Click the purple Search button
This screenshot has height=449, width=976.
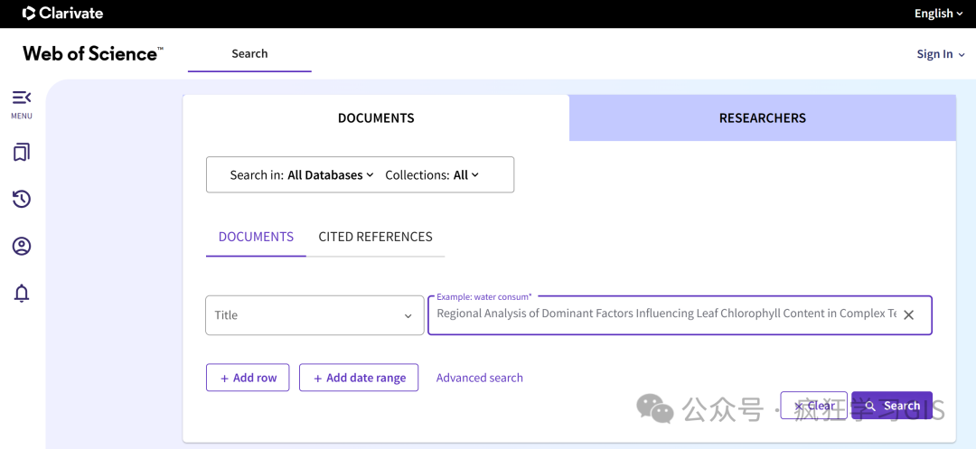(892, 406)
